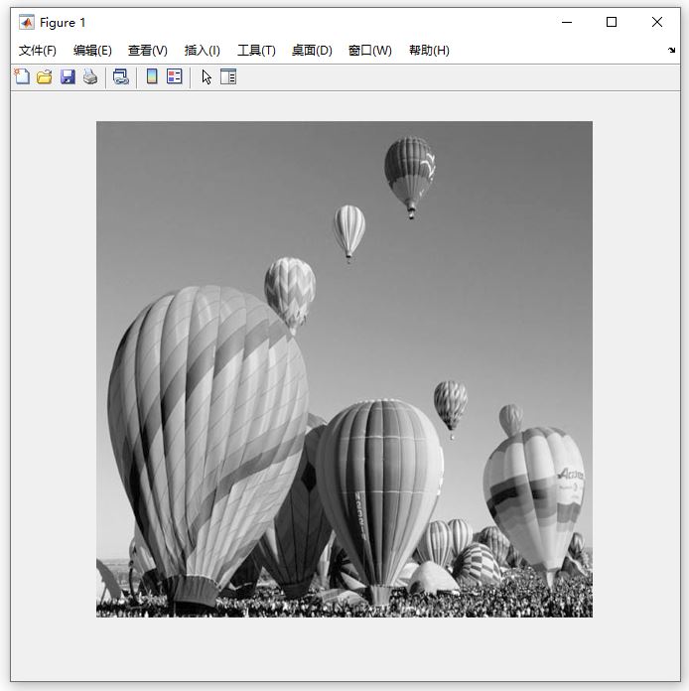Open the 编辑(E) menu
The image size is (689, 691).
tap(92, 51)
